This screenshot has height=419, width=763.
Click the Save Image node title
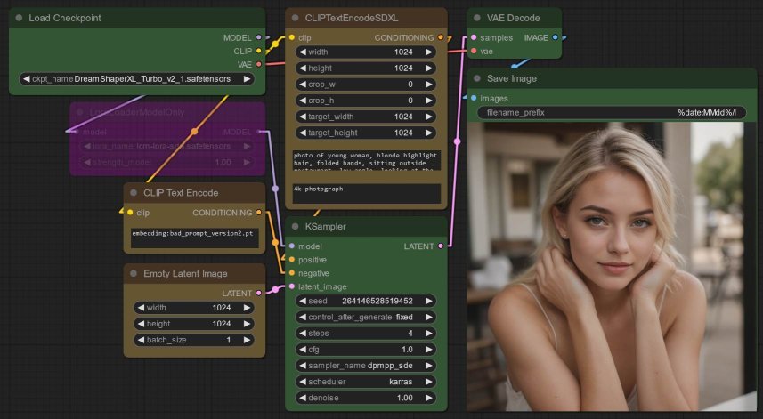point(512,78)
